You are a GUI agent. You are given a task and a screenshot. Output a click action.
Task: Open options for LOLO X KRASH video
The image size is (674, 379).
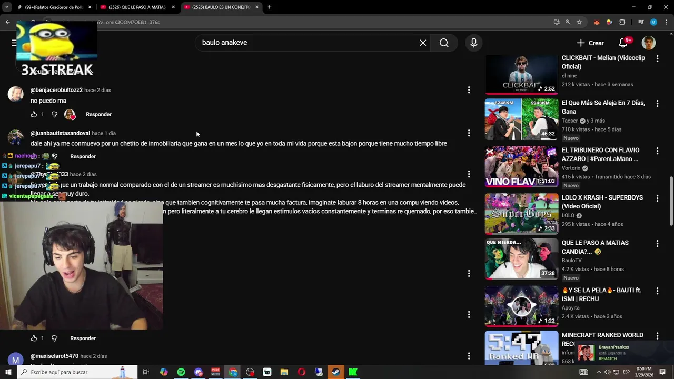(x=657, y=198)
